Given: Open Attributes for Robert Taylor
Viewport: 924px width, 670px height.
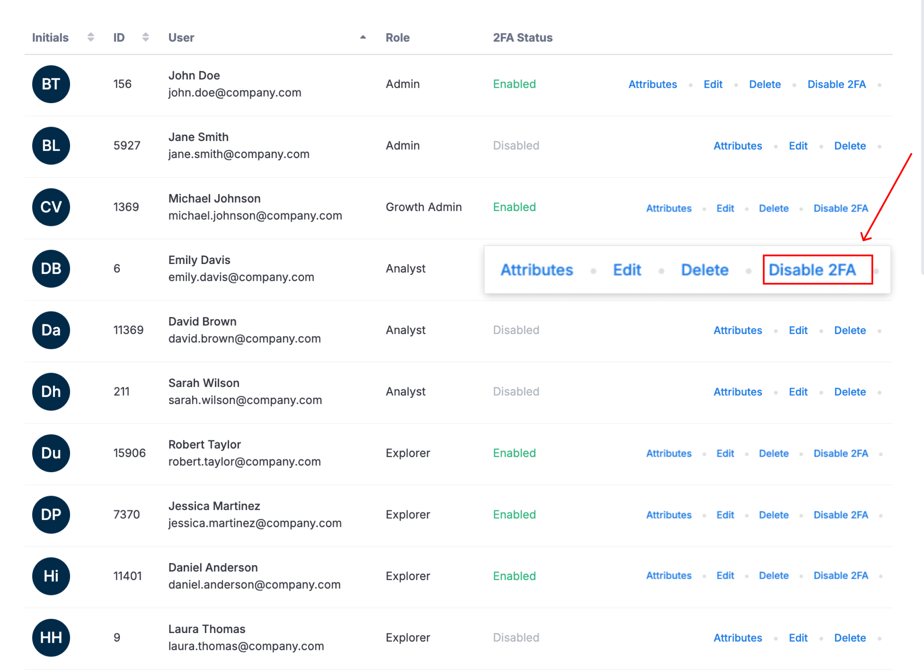Looking at the screenshot, I should (x=669, y=454).
